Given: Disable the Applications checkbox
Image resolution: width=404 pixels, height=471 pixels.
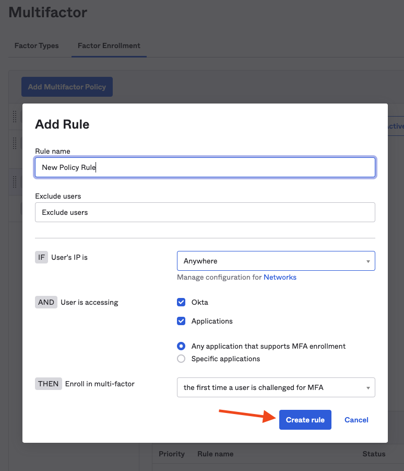Looking at the screenshot, I should tap(181, 321).
